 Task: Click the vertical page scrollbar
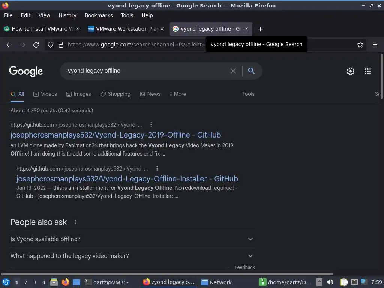381,76
